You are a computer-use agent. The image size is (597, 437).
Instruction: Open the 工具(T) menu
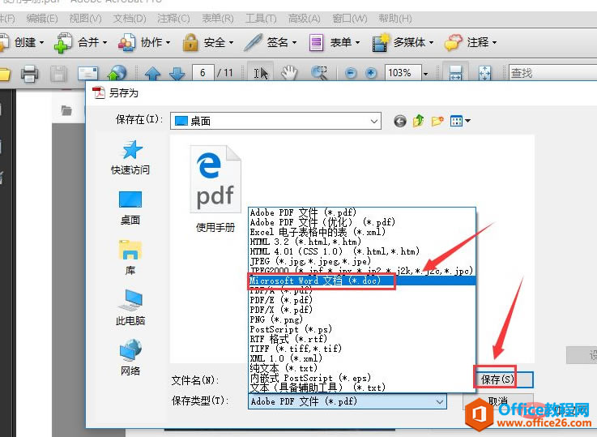[x=261, y=19]
